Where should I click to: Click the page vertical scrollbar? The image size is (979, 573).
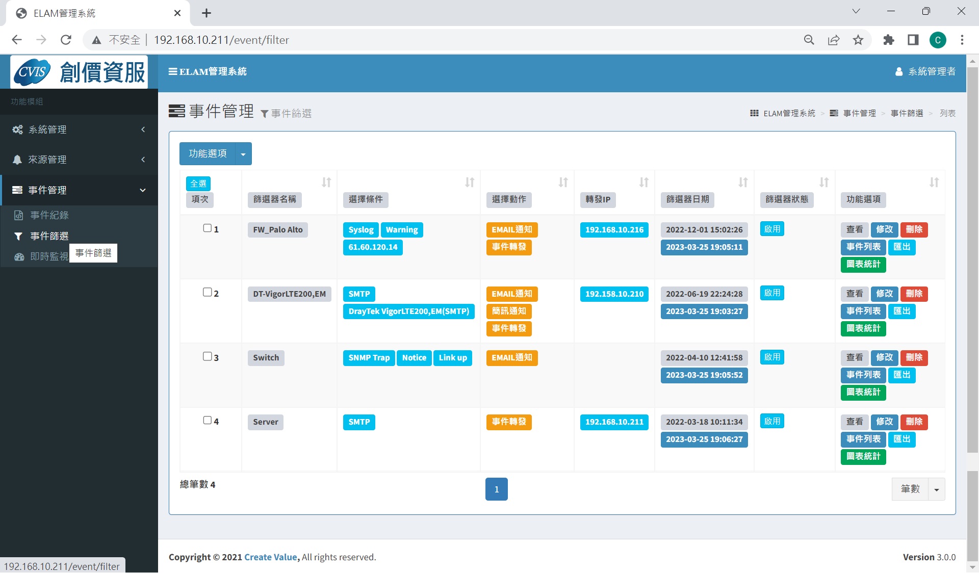(x=972, y=260)
